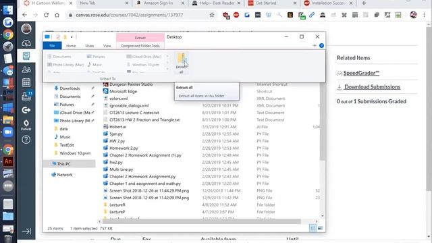Viewport: 432px width, 243px height.
Task: Open Canvas Courses icon in sidebar
Action: [x=26, y=56]
